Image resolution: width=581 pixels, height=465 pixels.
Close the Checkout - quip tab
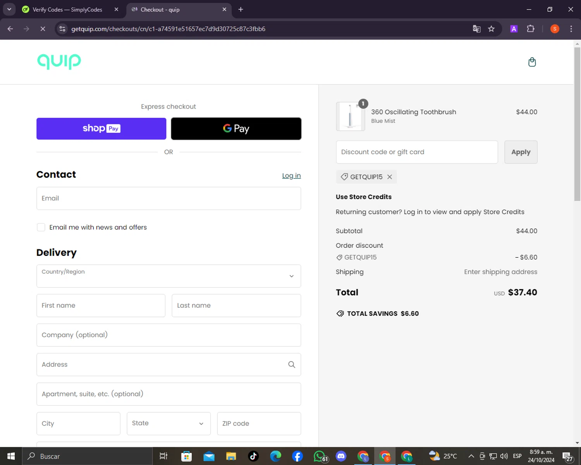[x=224, y=9]
